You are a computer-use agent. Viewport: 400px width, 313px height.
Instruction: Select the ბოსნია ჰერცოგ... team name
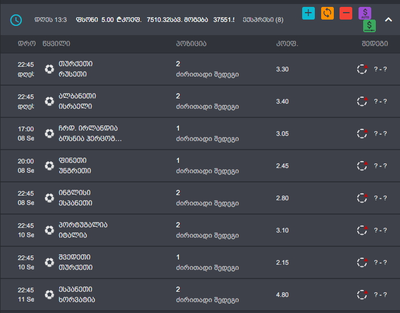point(90,139)
